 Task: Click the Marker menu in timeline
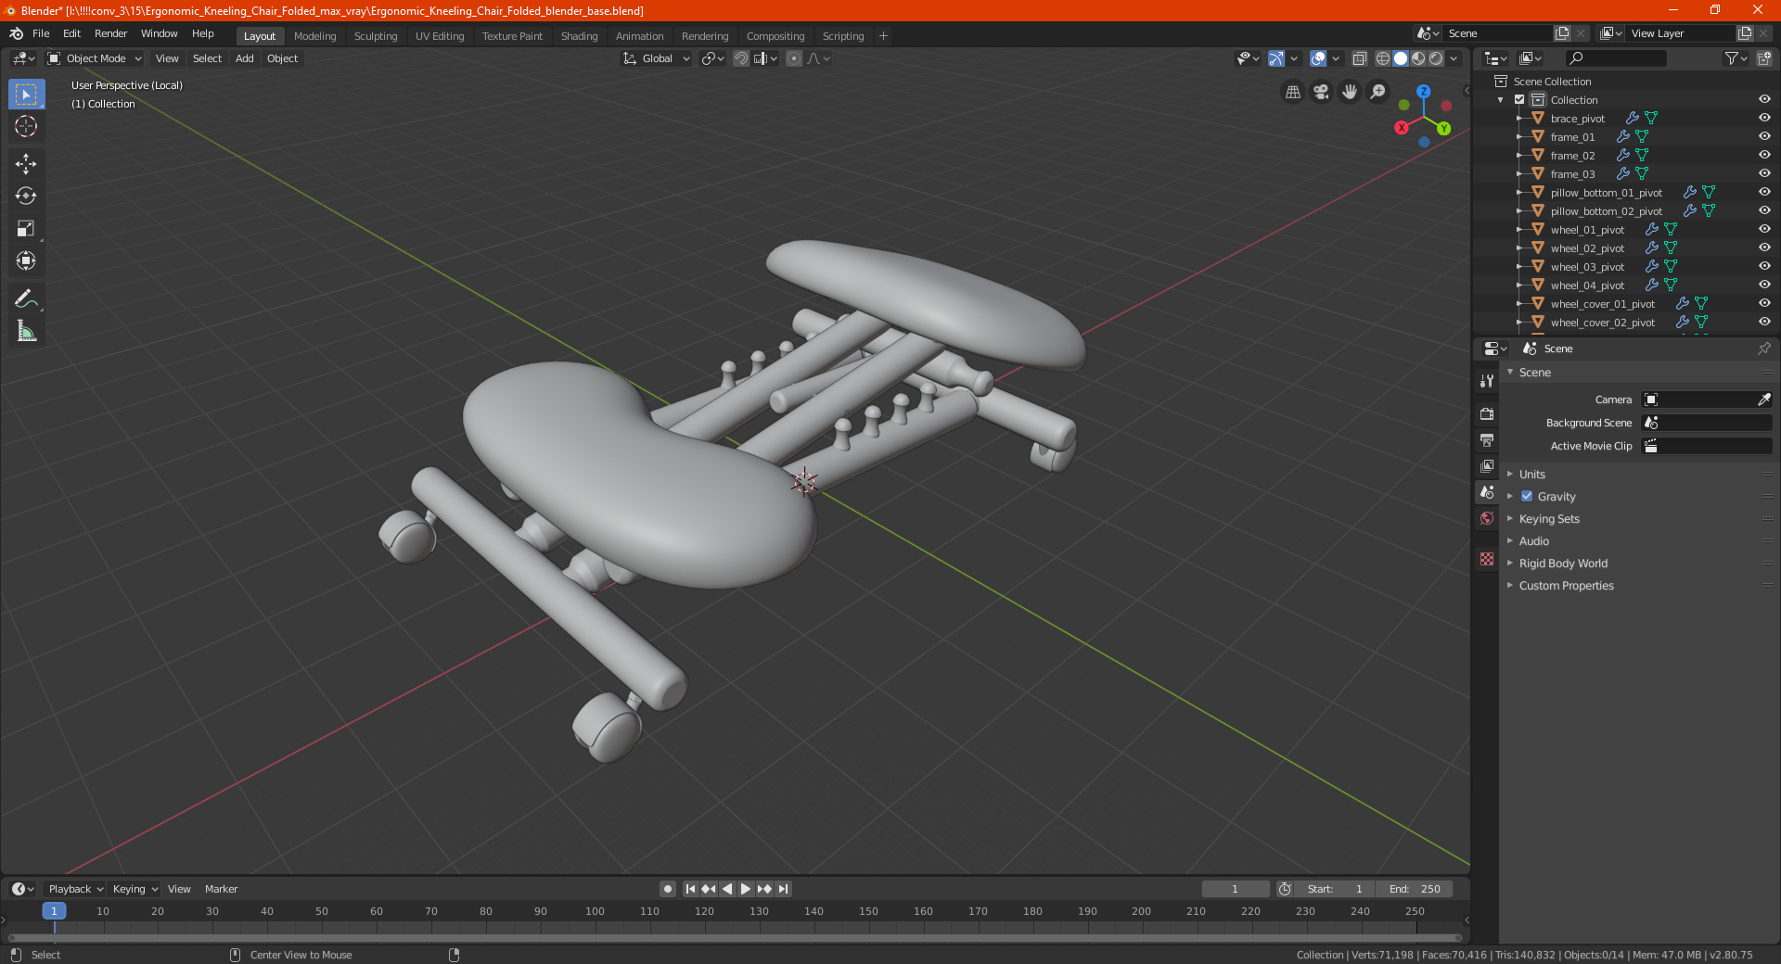tap(221, 889)
